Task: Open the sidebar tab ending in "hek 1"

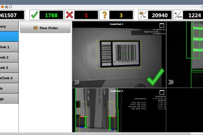Action: (9, 47)
